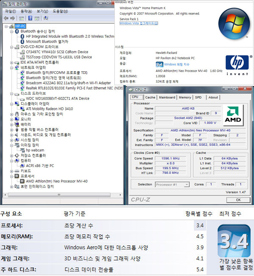Switch to the About tab in CPU-Z

coord(213,98)
